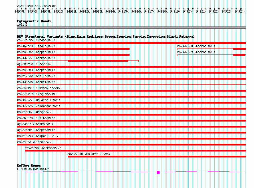Open nsv437227 (Conrad2006) variant label
This screenshot has height=188, width=254.
(x=36, y=58)
